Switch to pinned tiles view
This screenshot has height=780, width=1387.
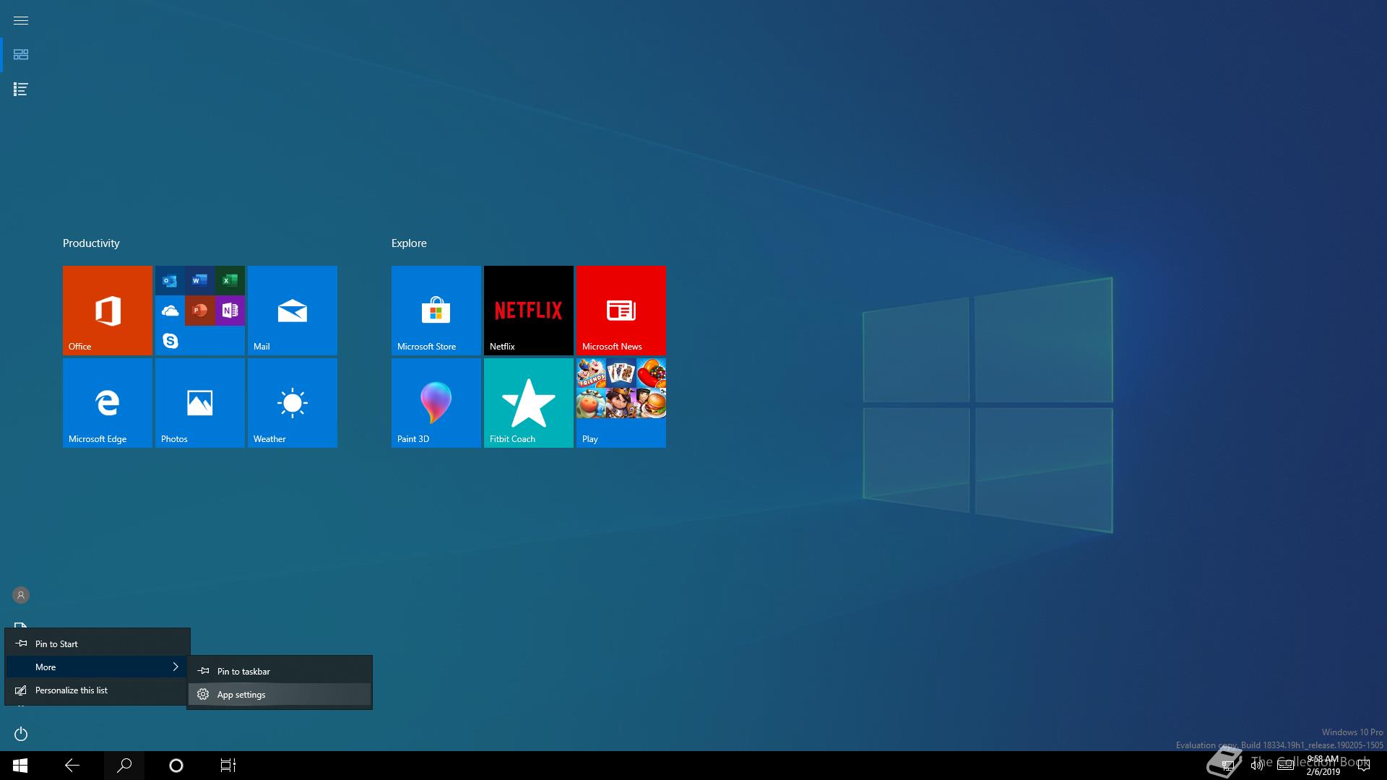tap(21, 55)
